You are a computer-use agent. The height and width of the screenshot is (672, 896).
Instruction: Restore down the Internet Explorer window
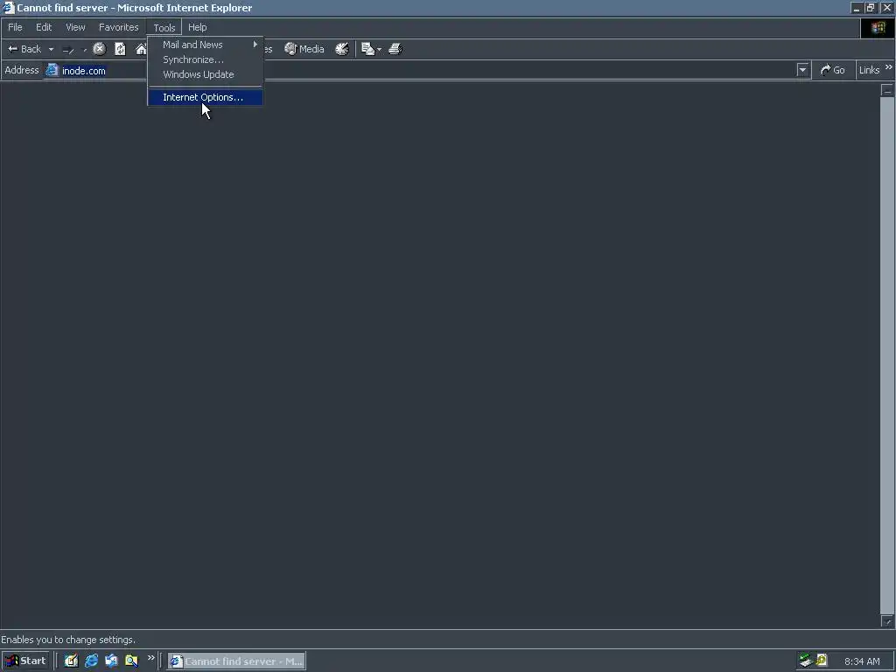point(871,8)
